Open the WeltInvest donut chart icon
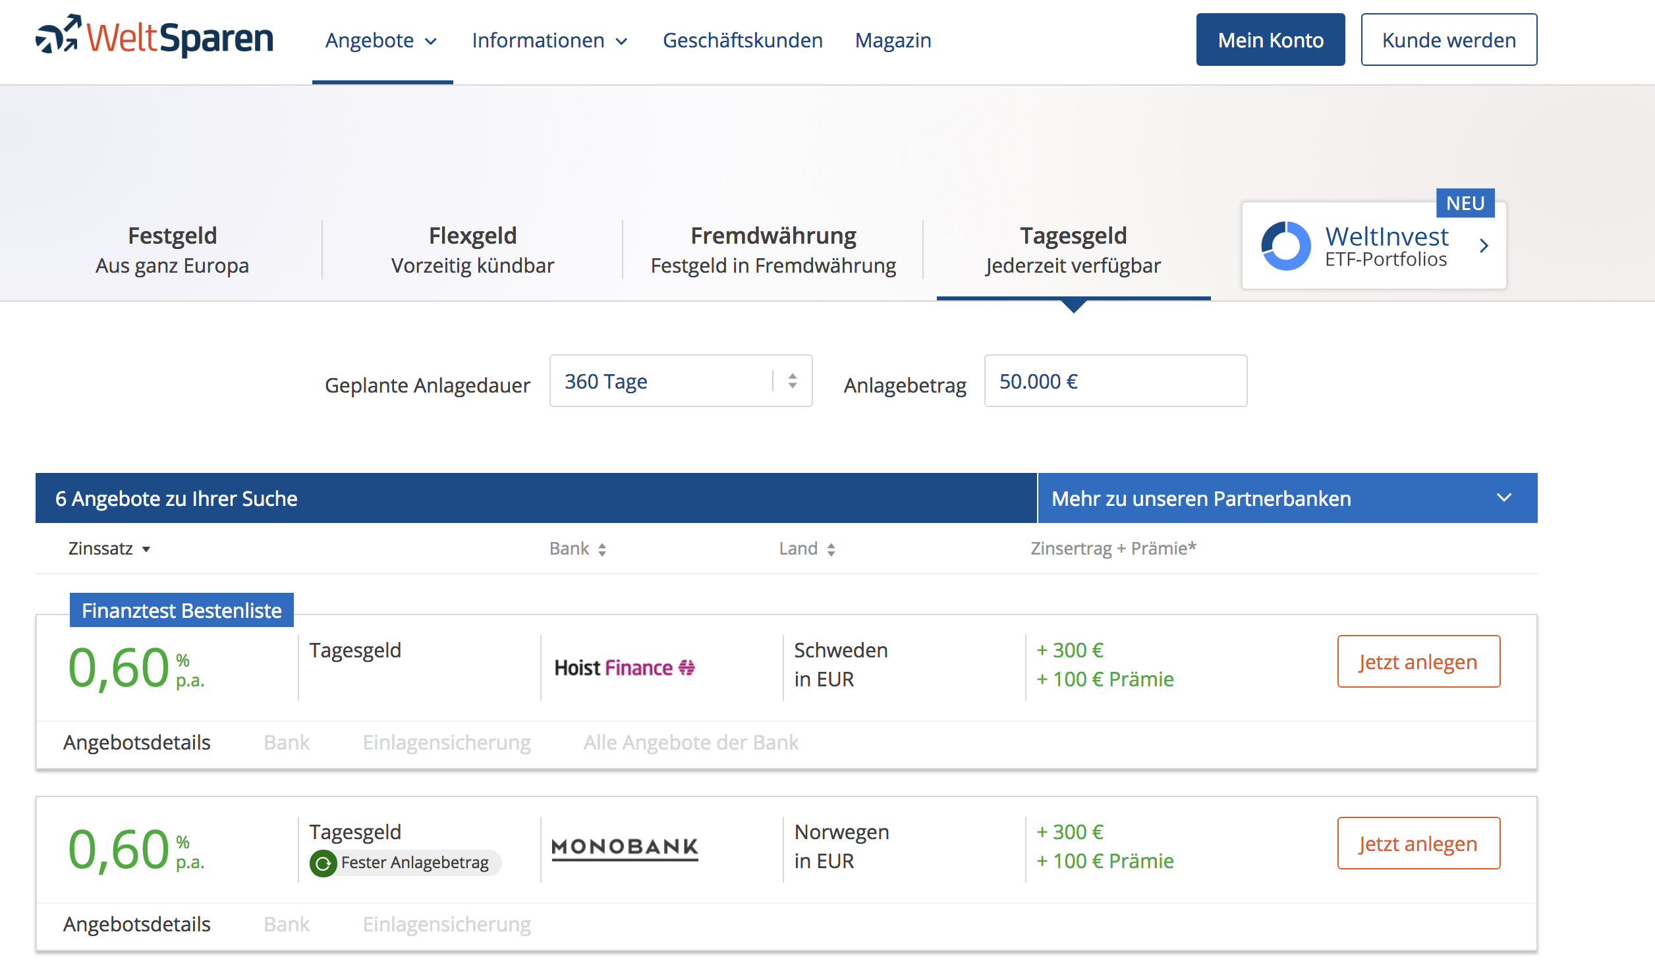The height and width of the screenshot is (963, 1655). (x=1285, y=246)
